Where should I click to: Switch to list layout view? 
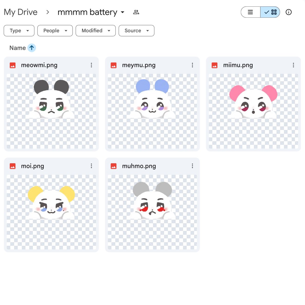coord(250,12)
